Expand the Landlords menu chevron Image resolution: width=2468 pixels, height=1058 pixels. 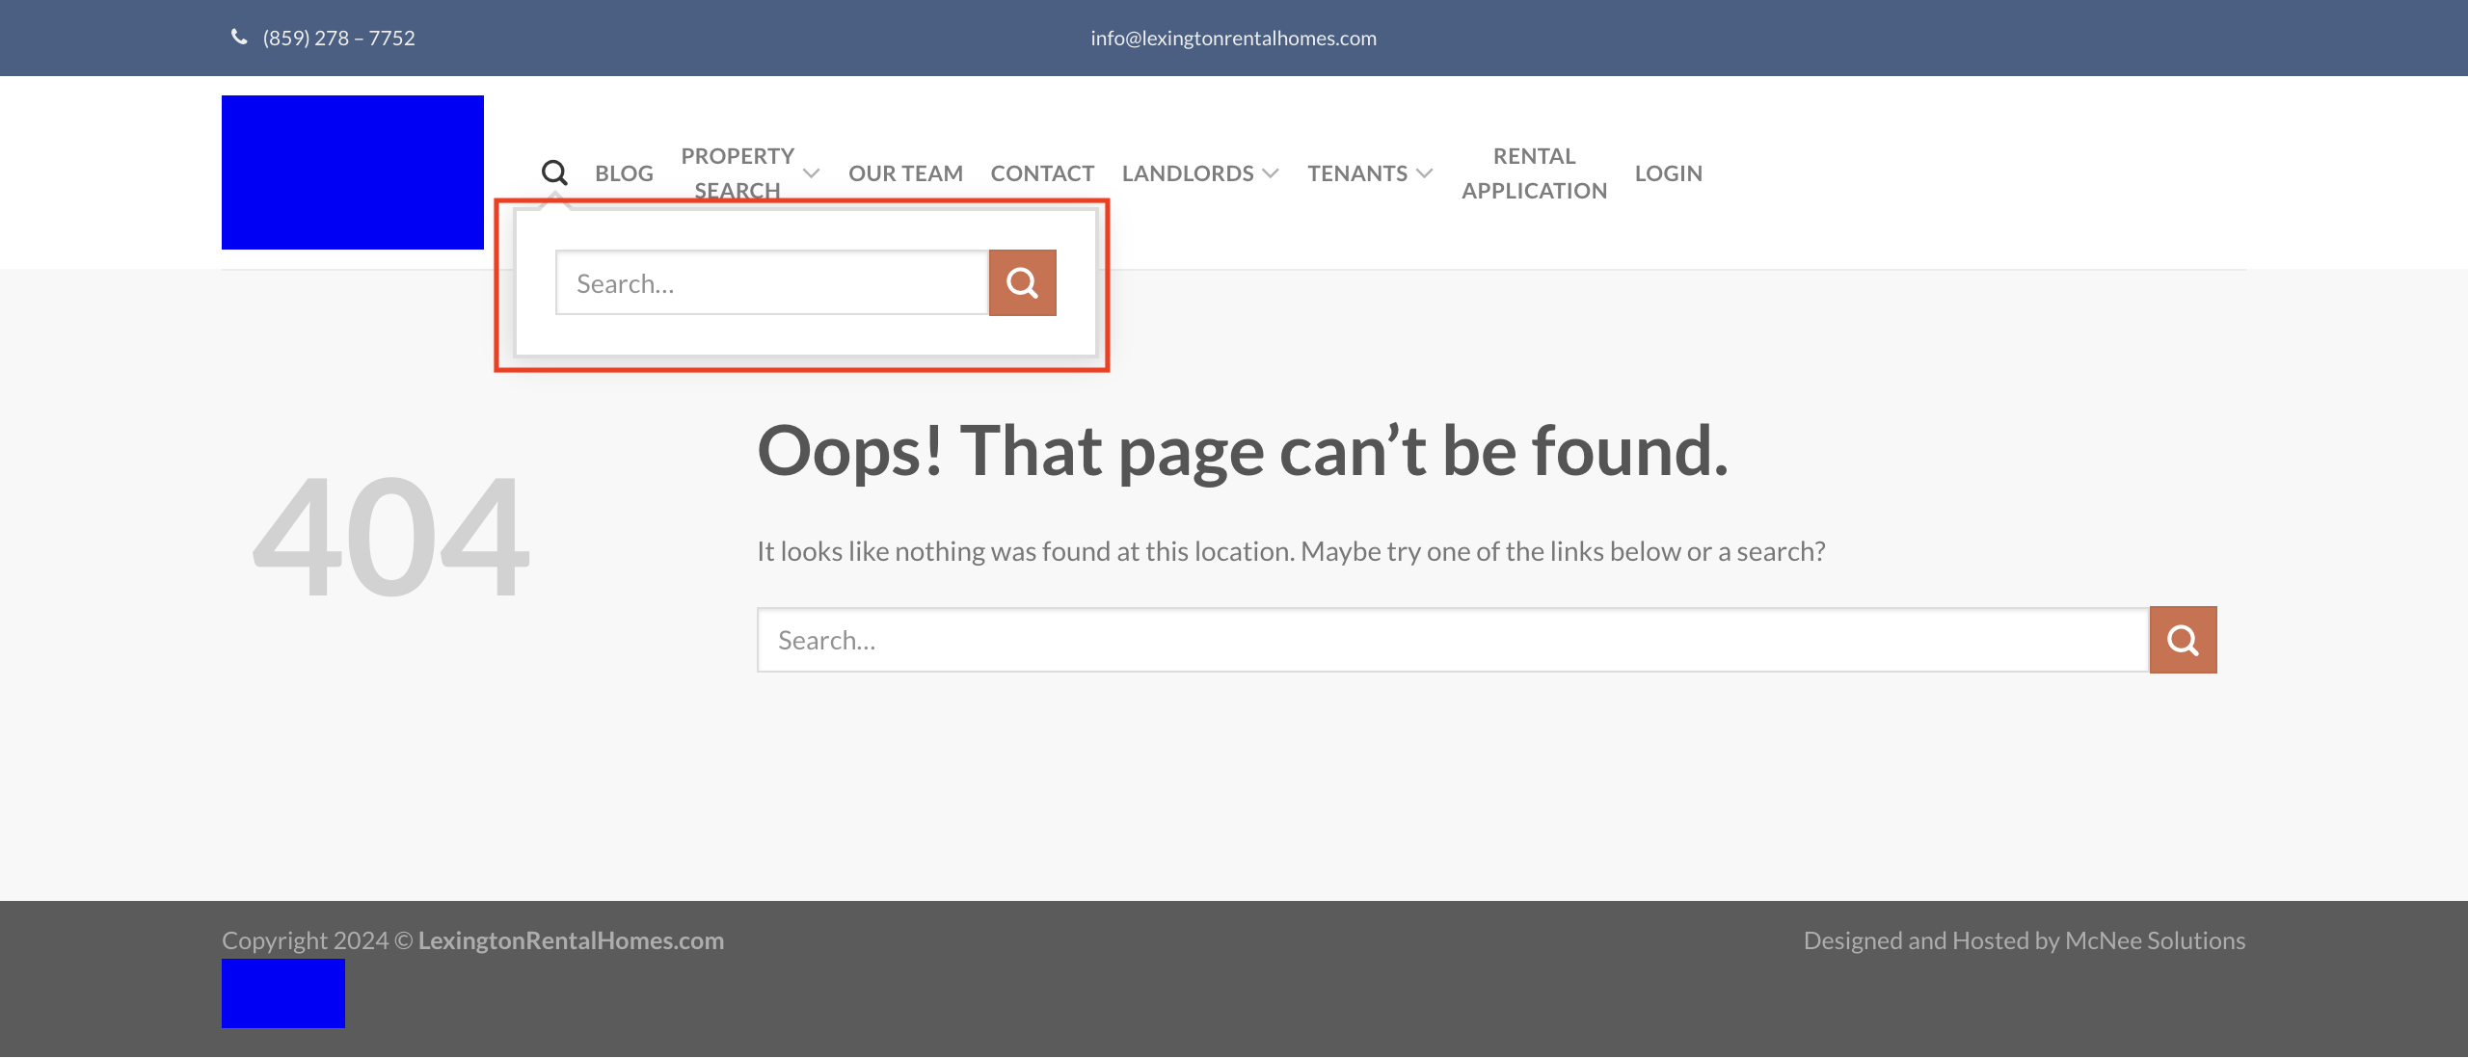pyautogui.click(x=1271, y=173)
